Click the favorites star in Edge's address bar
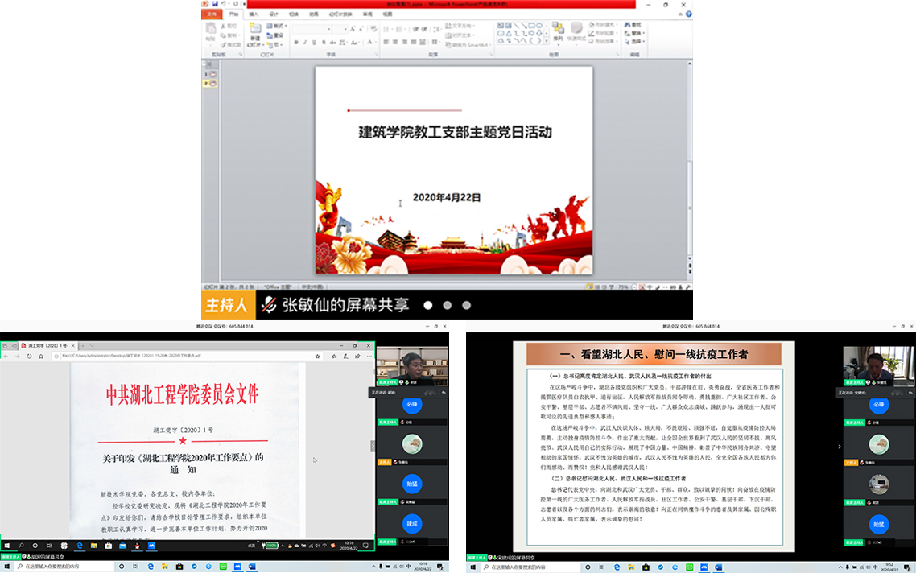The height and width of the screenshot is (573, 916). (x=318, y=356)
